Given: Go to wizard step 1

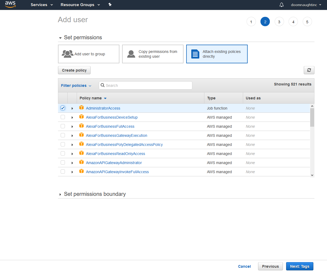Looking at the screenshot, I should [251, 22].
